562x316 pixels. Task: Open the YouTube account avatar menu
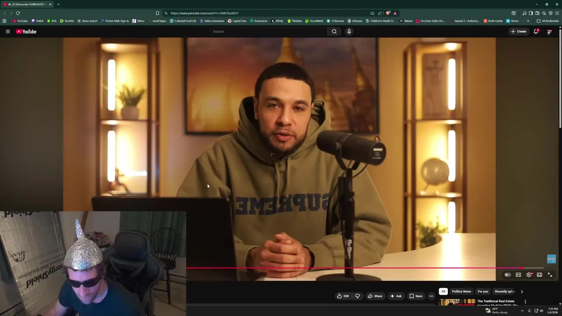pos(549,32)
